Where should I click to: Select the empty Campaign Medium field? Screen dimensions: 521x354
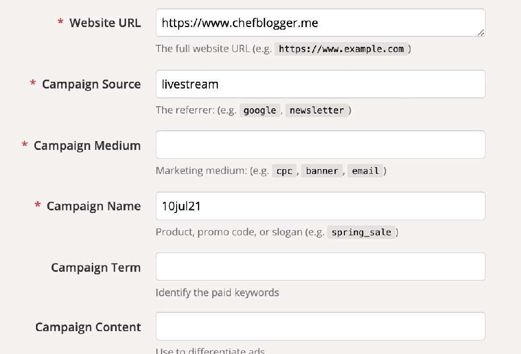pyautogui.click(x=320, y=145)
